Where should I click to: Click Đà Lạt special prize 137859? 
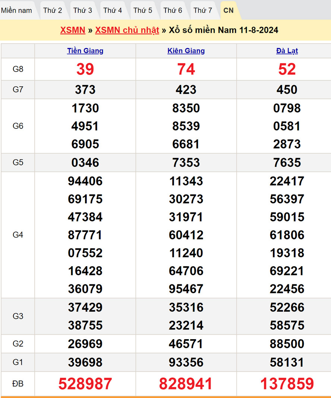287,384
